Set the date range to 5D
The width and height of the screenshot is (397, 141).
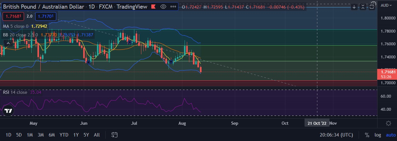click(19, 135)
